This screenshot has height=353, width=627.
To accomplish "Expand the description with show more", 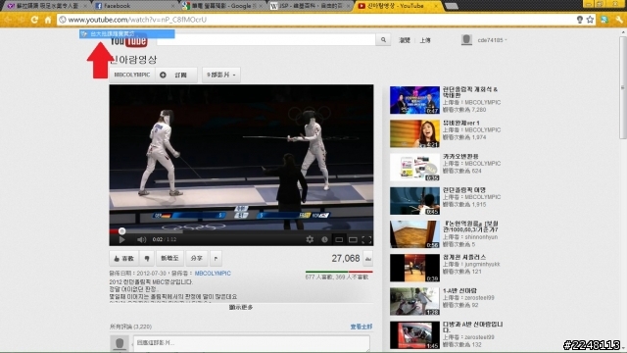I will [241, 307].
